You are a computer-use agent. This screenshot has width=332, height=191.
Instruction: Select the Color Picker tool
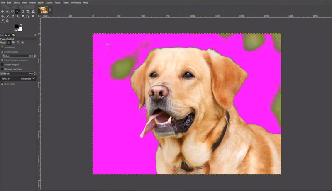pos(2,21)
